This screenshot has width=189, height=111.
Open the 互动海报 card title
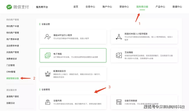(x=129, y=52)
